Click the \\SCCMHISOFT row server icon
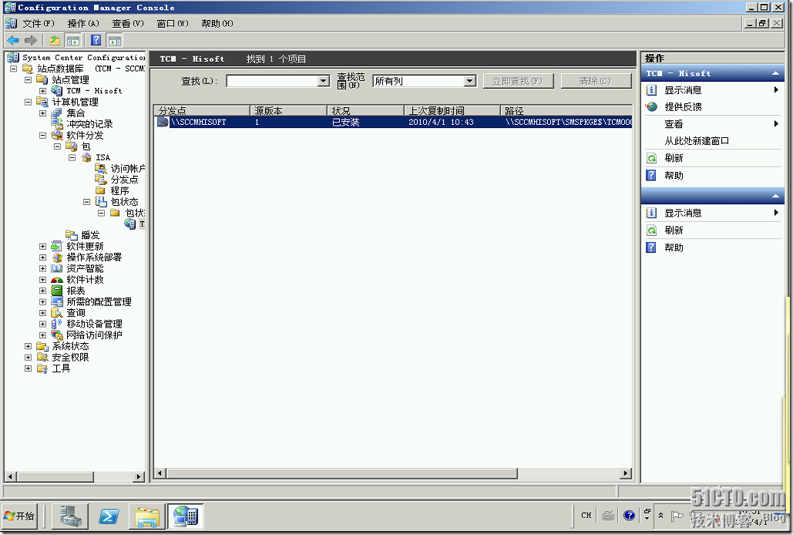 click(163, 122)
